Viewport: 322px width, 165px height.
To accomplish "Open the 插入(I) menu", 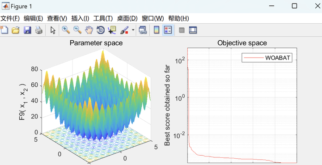I will pyautogui.click(x=80, y=18).
